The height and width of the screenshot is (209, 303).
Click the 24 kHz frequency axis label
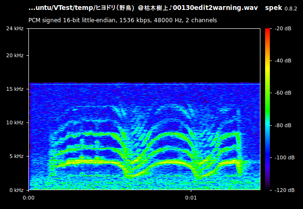click(15, 28)
